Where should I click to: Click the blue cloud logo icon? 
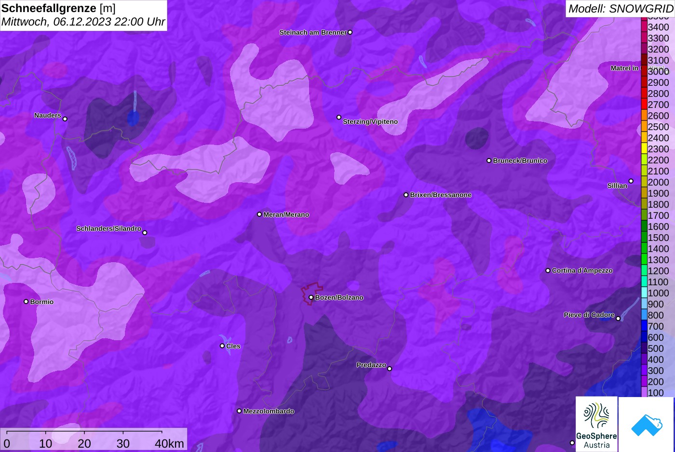coord(647,425)
